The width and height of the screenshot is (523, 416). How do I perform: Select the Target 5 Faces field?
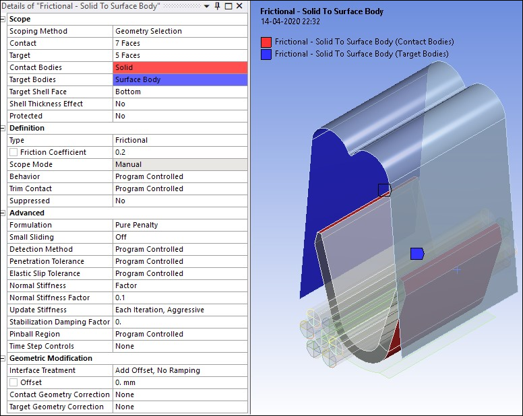pyautogui.click(x=180, y=55)
